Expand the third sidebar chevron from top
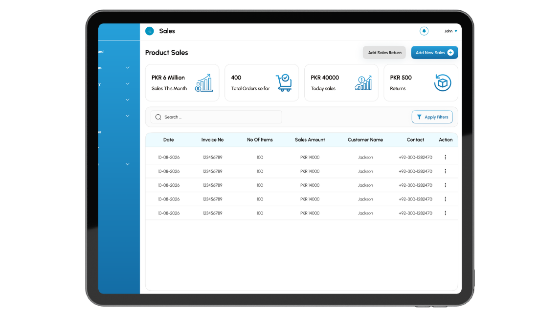Image resolution: width=560 pixels, height=317 pixels. click(x=128, y=99)
